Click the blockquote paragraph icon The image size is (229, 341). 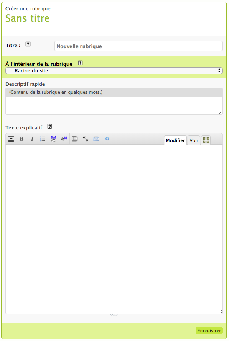coord(75,139)
